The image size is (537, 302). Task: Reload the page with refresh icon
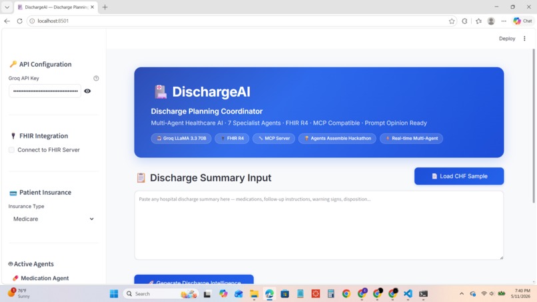19,21
